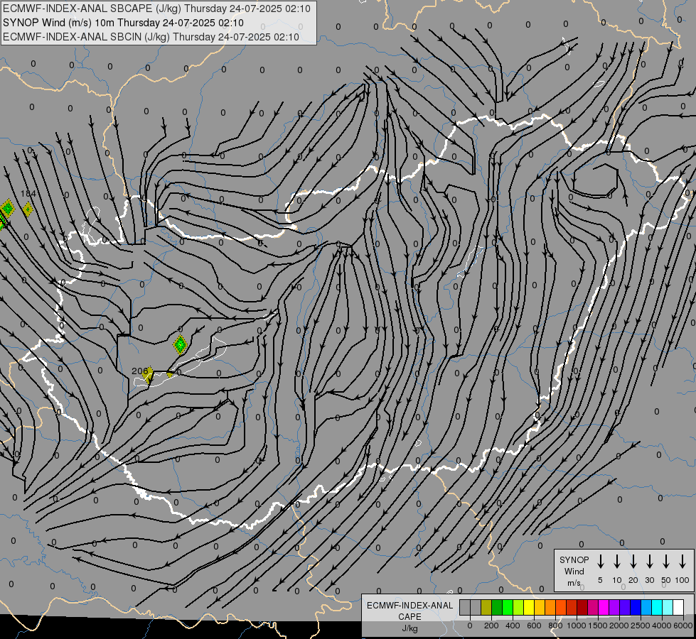The image size is (696, 639).
Task: Select the olive CAPE legend swatch
Action: click(x=486, y=607)
